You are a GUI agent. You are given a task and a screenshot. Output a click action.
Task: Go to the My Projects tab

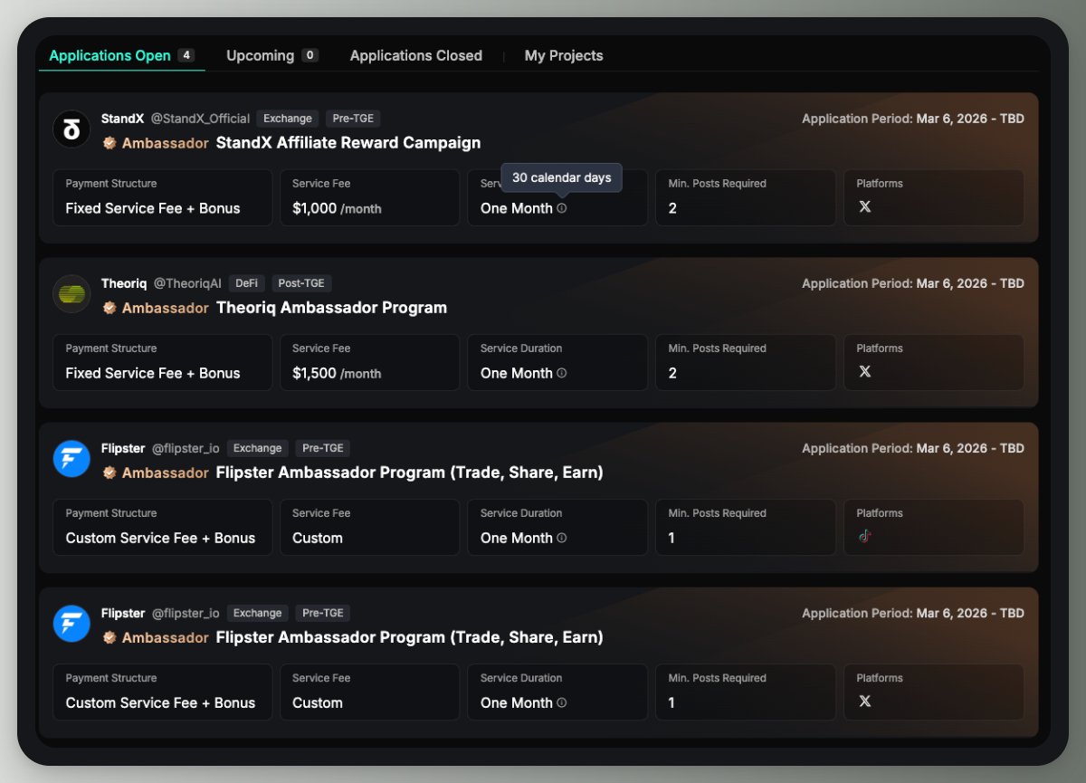[564, 55]
